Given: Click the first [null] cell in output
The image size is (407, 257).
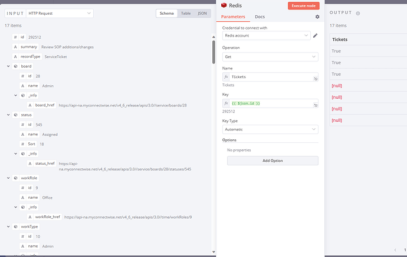Looking at the screenshot, I should point(368,86).
